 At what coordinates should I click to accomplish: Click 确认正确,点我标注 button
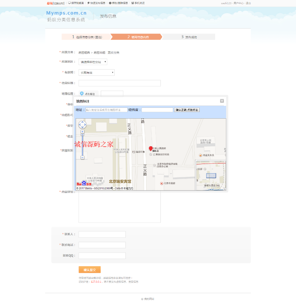point(187,110)
